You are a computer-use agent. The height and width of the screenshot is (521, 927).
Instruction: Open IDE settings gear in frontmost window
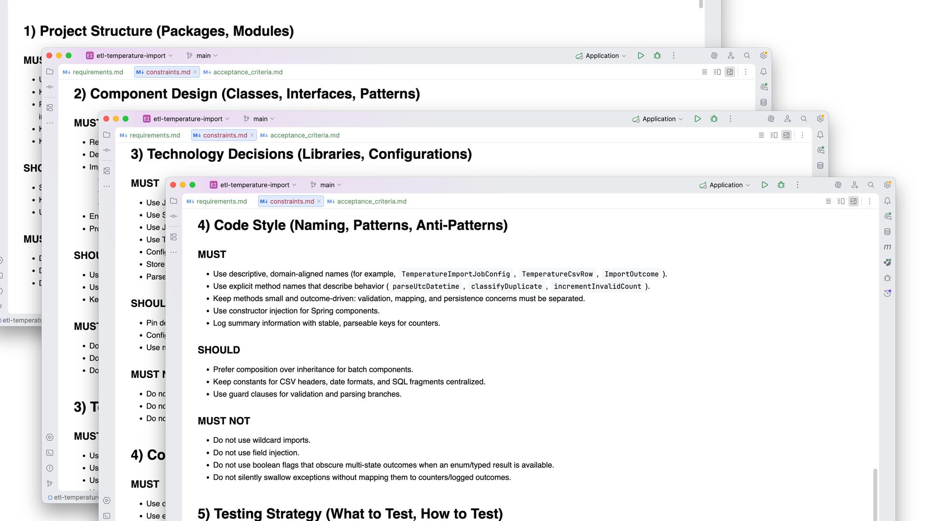(887, 185)
